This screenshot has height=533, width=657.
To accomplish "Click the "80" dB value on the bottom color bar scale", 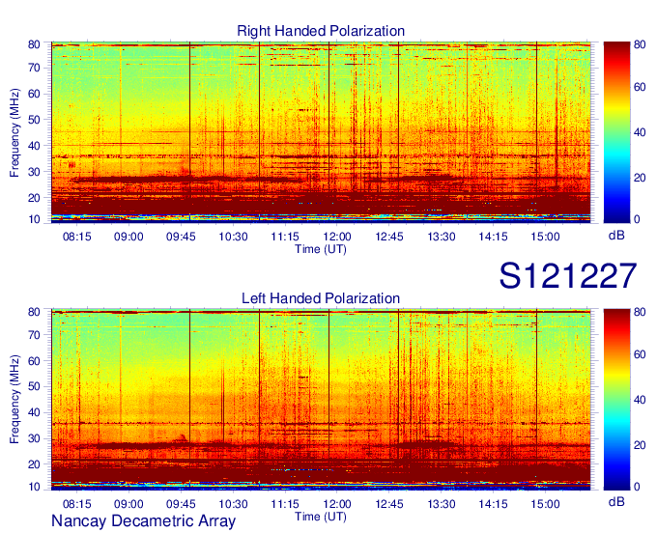I will [640, 312].
